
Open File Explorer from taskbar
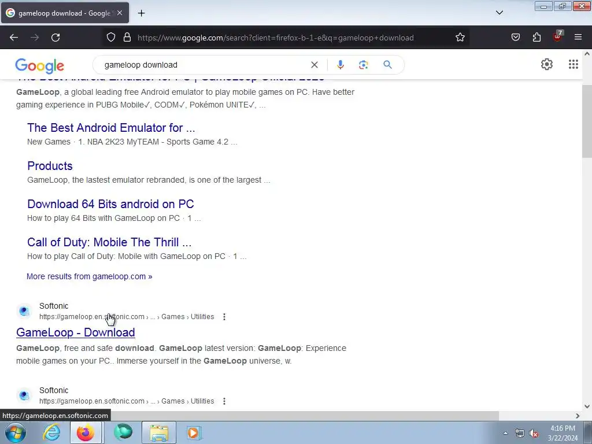(159, 432)
